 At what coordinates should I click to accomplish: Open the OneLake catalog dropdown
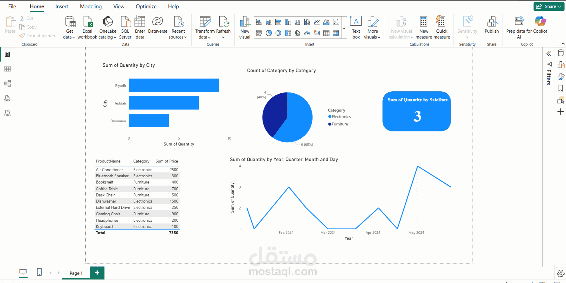coord(107,28)
